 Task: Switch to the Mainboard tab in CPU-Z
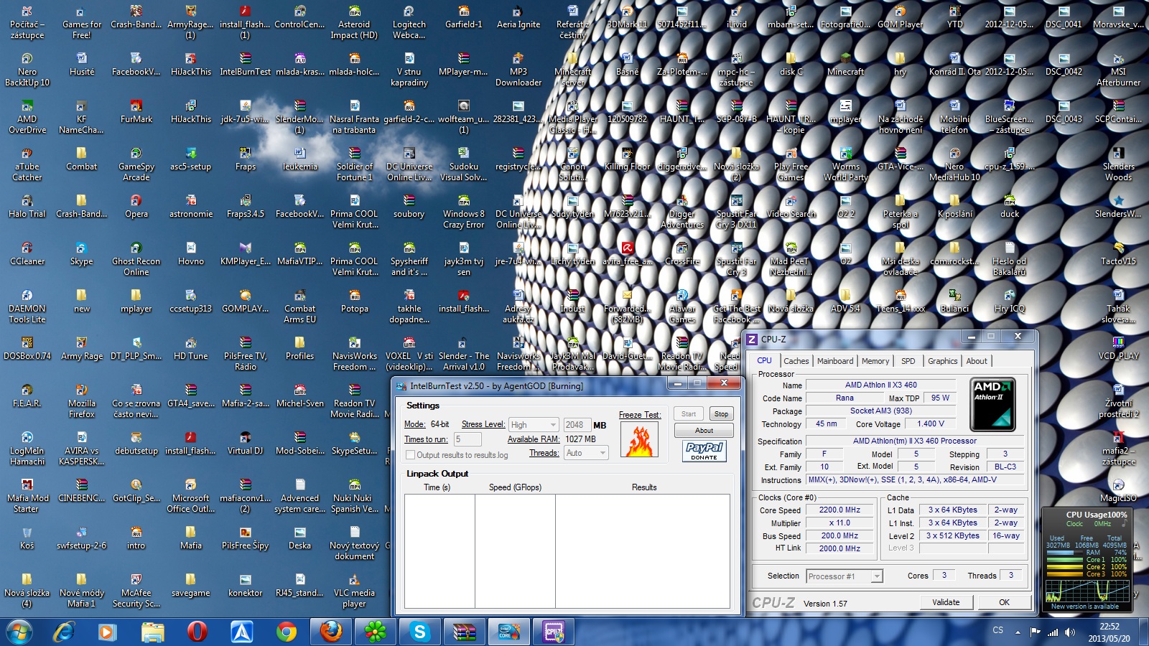835,361
